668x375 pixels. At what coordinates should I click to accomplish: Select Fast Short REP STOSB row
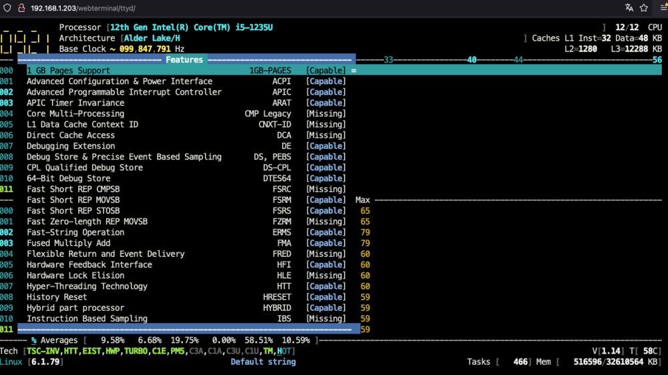[x=186, y=211]
